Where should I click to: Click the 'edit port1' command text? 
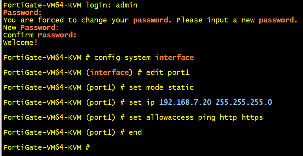point(168,72)
